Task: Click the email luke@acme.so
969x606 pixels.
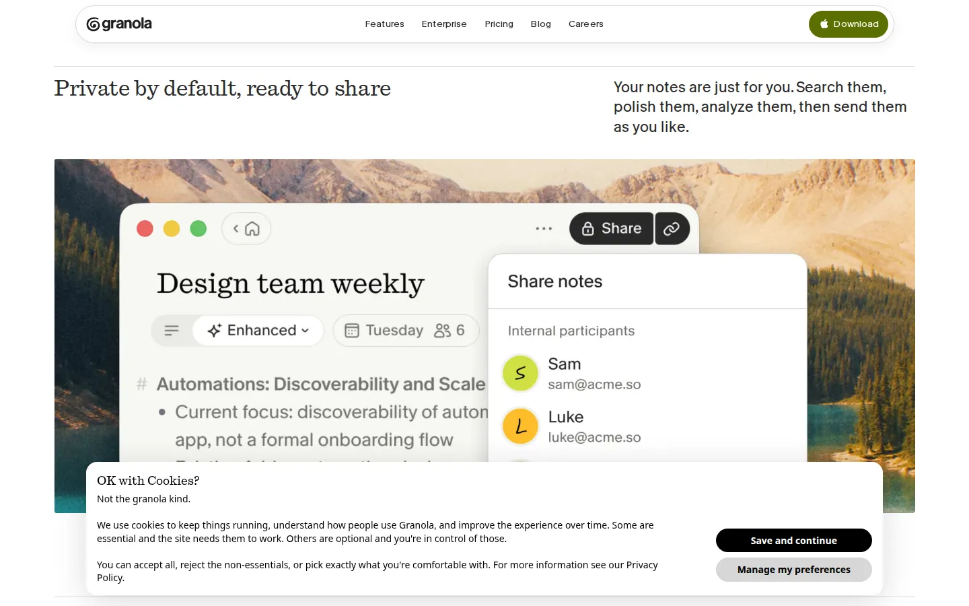Action: [594, 438]
